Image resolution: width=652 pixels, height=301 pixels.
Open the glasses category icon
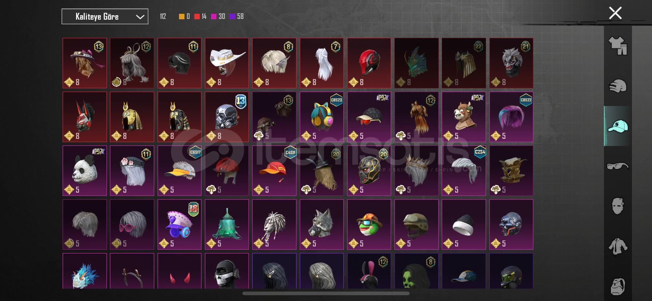pos(618,166)
